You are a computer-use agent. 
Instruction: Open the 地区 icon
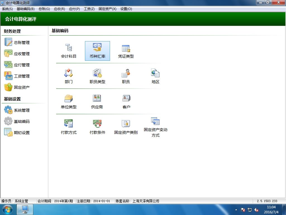(155, 76)
